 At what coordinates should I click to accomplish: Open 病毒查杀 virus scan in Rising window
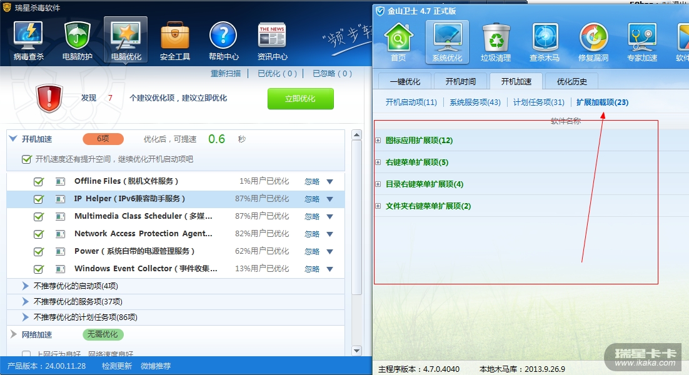click(29, 41)
